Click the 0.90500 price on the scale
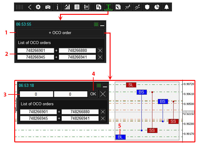The image size is (199, 146). (x=189, y=104)
